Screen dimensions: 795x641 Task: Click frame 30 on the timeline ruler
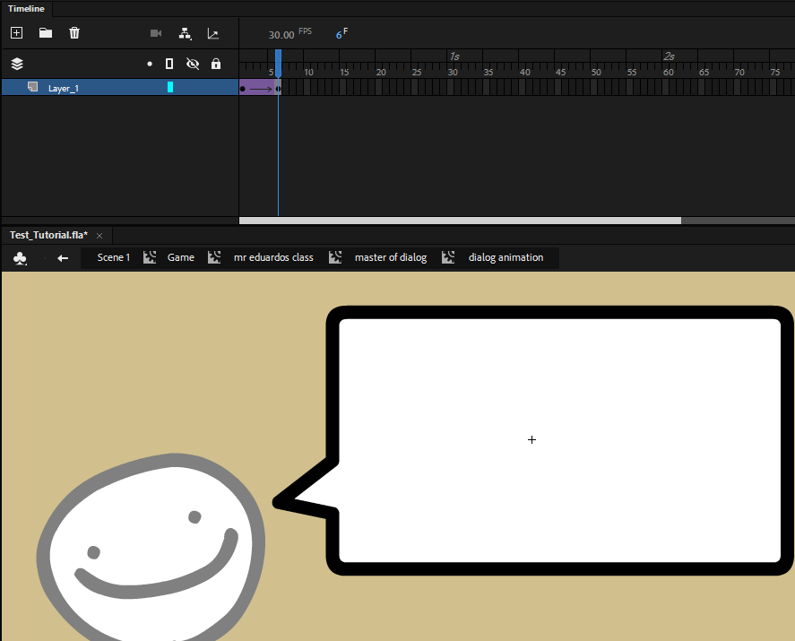pos(453,72)
